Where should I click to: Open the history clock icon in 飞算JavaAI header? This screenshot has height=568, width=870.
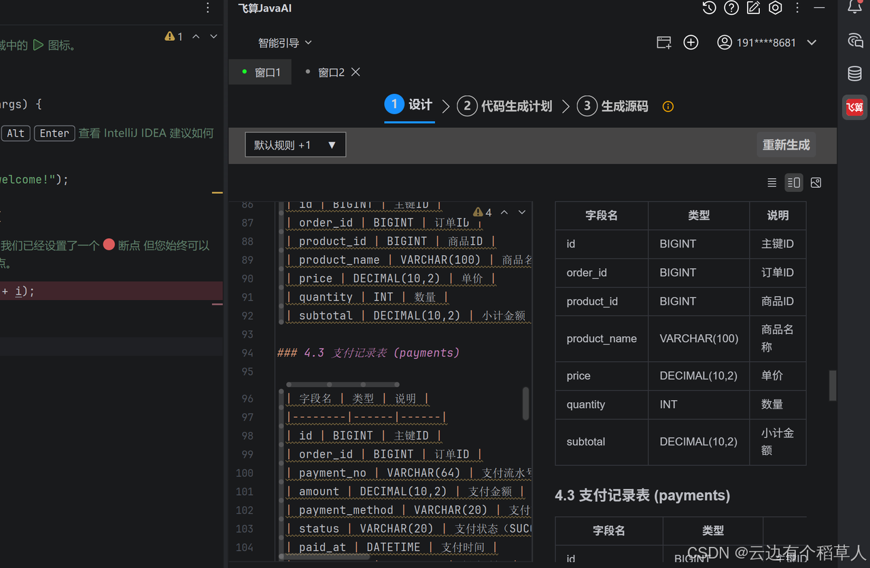tap(709, 8)
